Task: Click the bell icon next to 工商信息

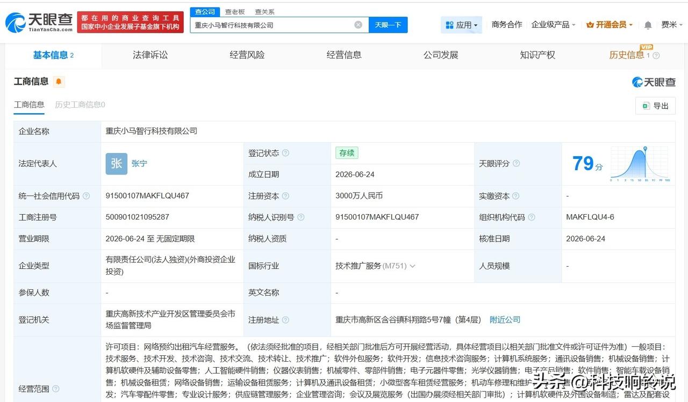Action: pyautogui.click(x=59, y=82)
